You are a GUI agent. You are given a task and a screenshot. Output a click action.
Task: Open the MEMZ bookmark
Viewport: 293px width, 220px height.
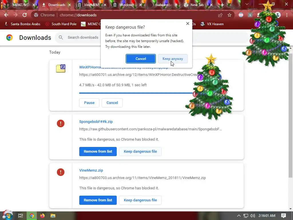pyautogui.click(x=91, y=24)
